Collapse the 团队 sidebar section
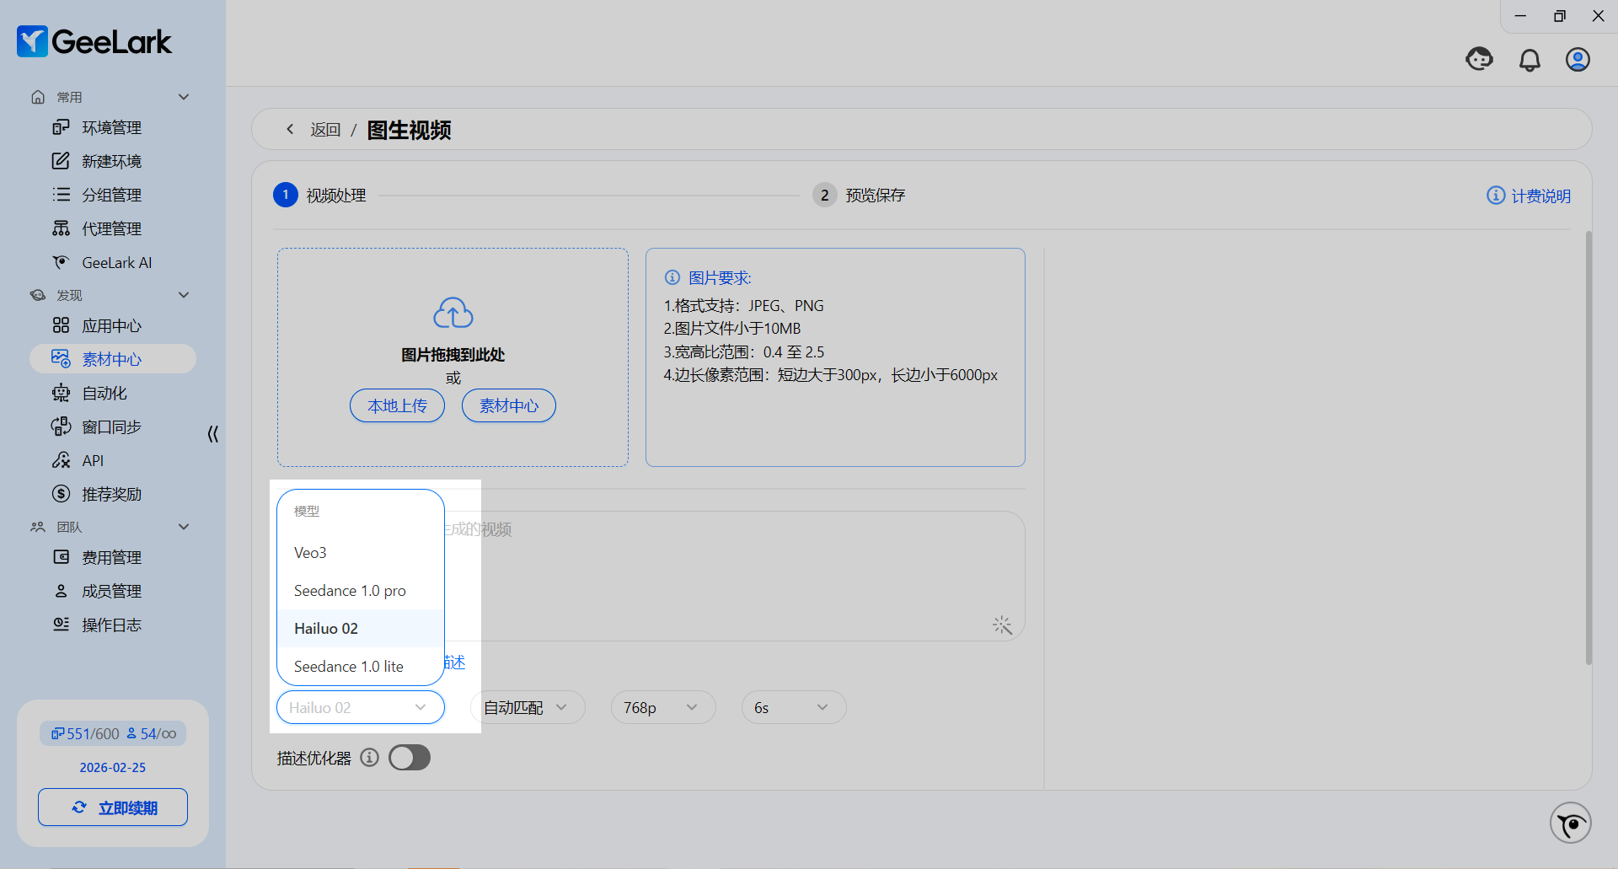 [184, 527]
